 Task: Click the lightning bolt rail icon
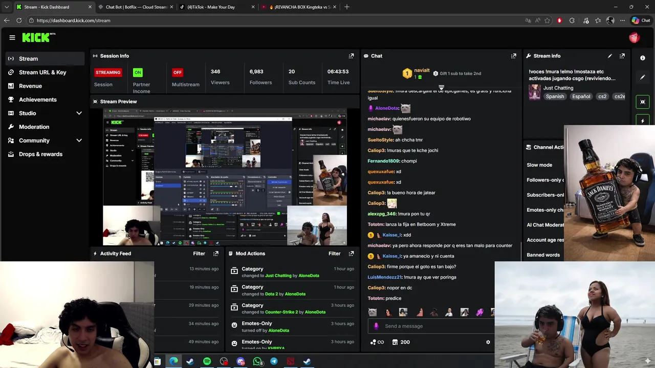(x=643, y=121)
